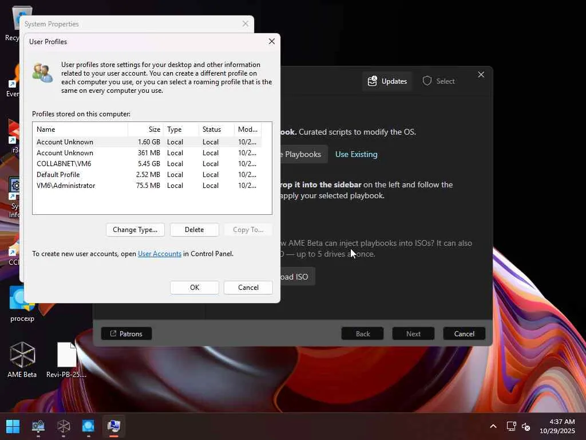Image resolution: width=586 pixels, height=440 pixels.
Task: Sort profiles by Name column header
Action: pos(80,129)
